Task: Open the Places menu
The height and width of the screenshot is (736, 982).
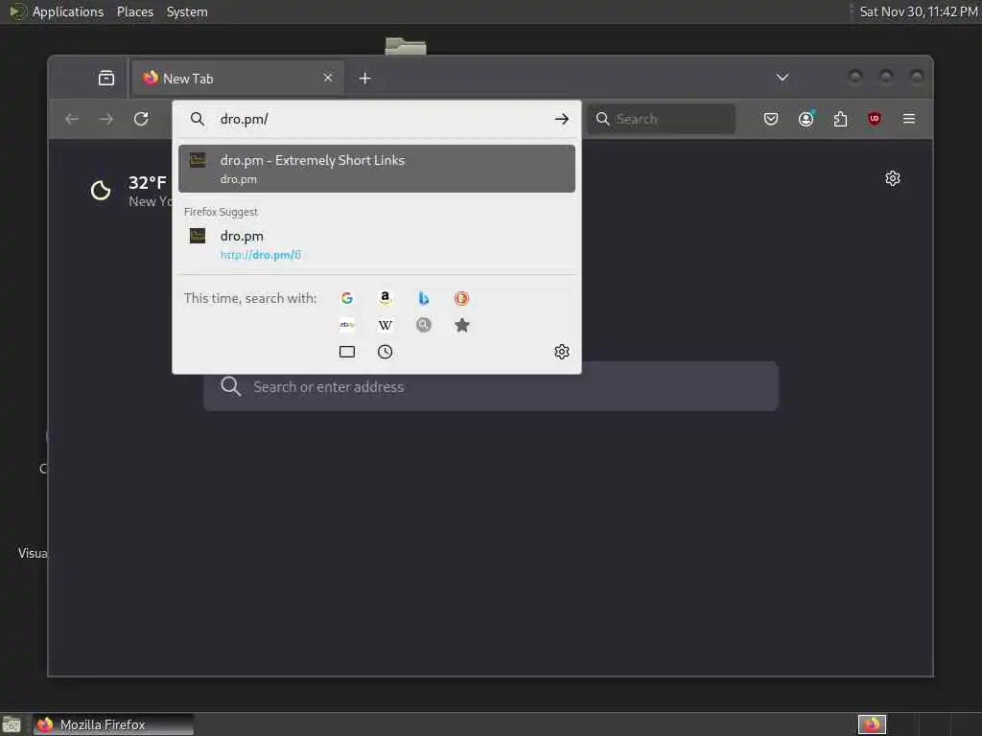Action: pos(135,11)
